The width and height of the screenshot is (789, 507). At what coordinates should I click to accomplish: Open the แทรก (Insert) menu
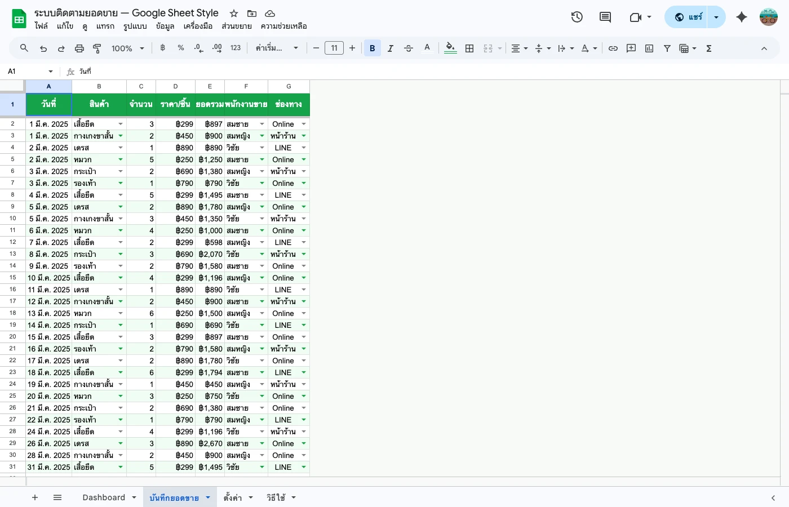tap(105, 26)
